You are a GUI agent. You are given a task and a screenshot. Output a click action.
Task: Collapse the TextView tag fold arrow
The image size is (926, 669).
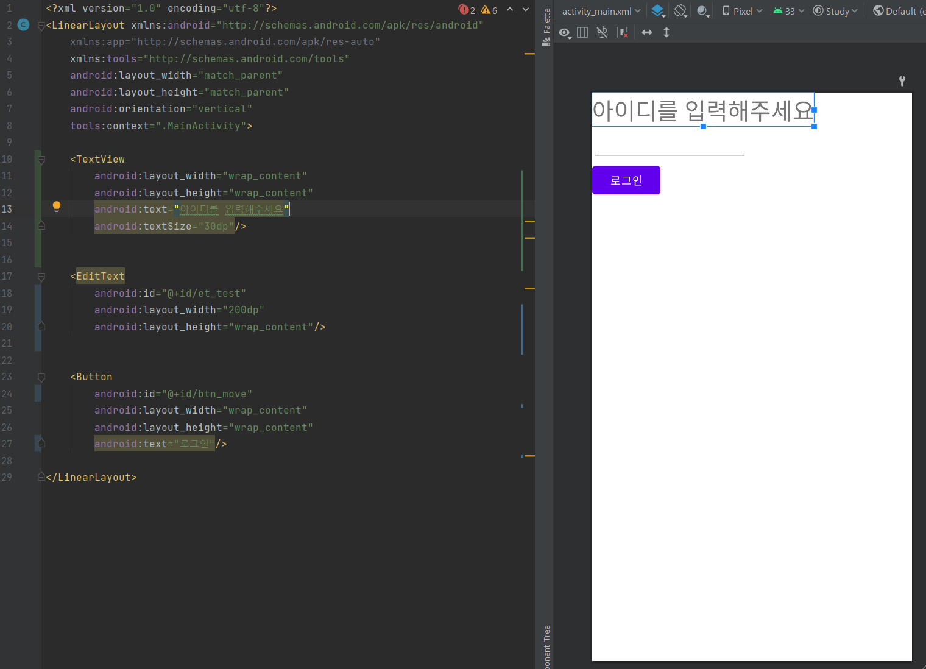[x=41, y=160]
